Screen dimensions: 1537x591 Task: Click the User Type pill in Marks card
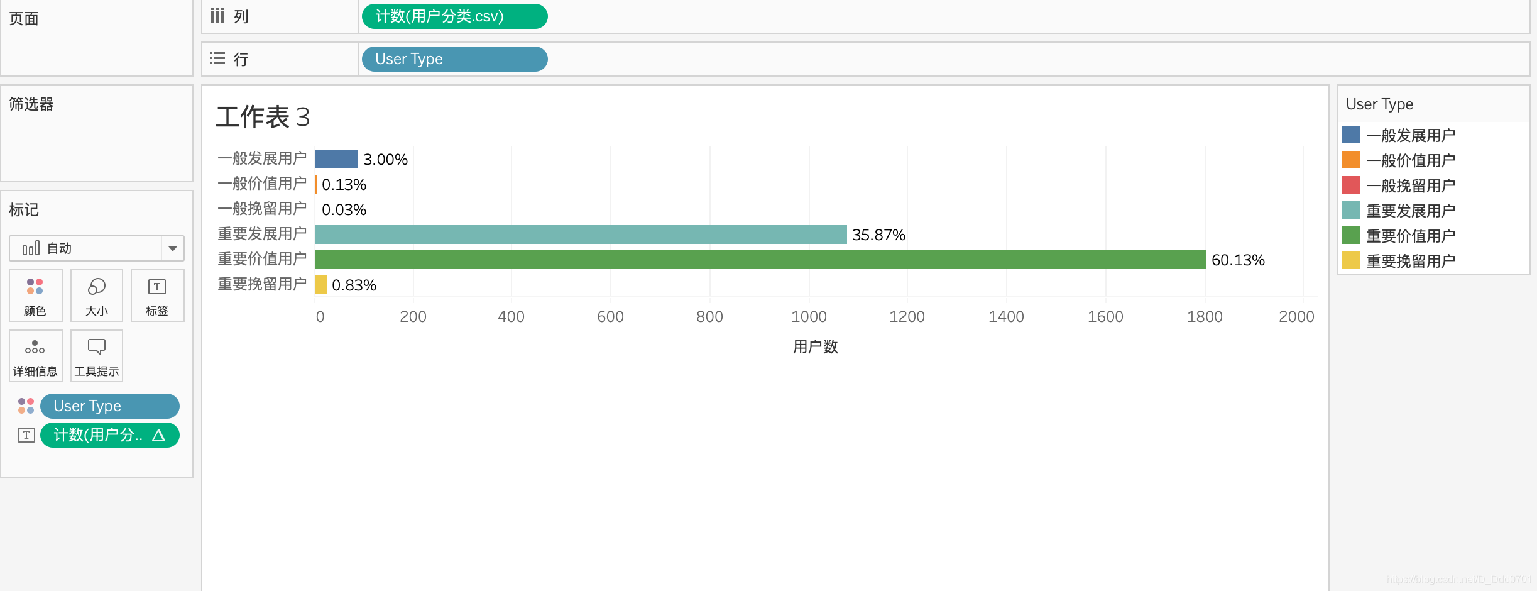tap(110, 406)
